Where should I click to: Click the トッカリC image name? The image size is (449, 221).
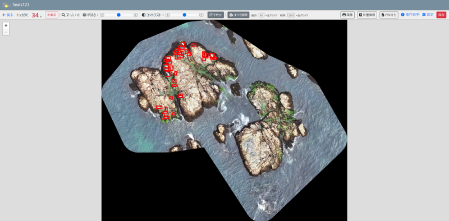pyautogui.click(x=22, y=15)
